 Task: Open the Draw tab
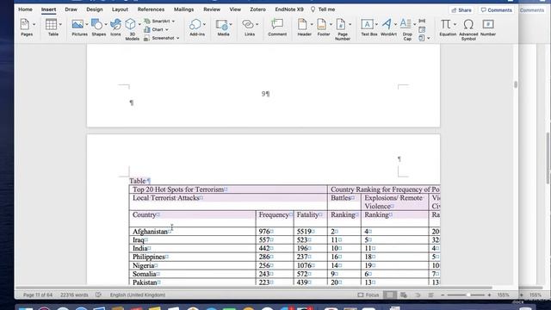point(71,9)
